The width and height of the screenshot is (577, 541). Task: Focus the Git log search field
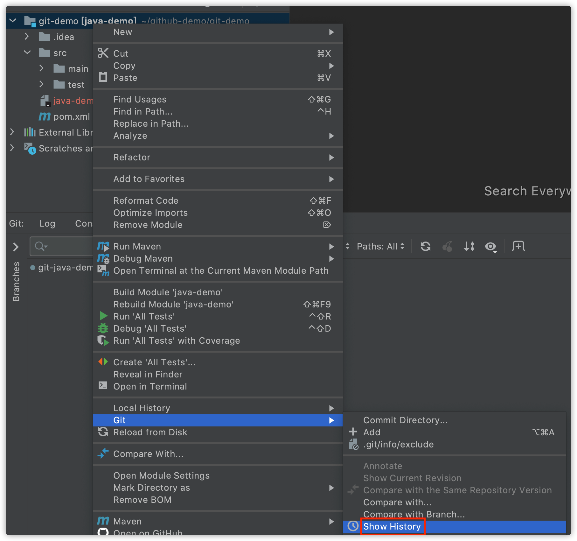62,246
